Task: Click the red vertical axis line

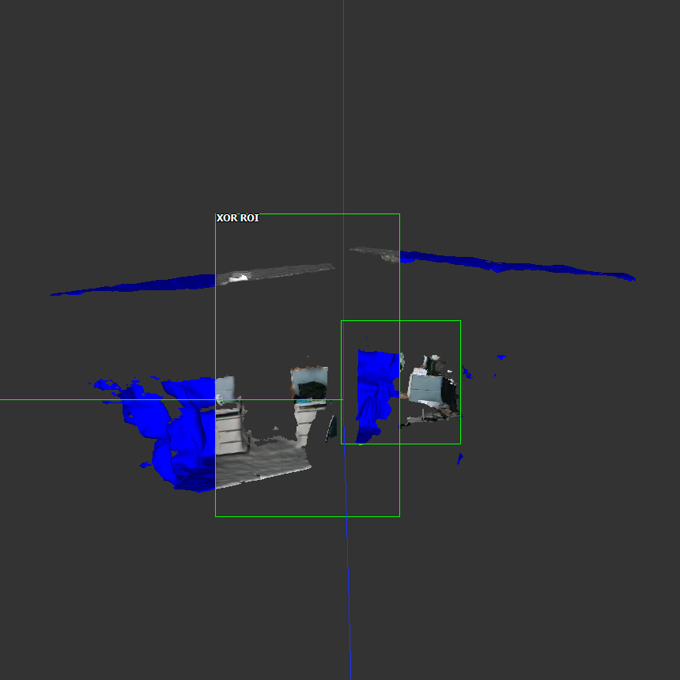Action: pyautogui.click(x=343, y=119)
